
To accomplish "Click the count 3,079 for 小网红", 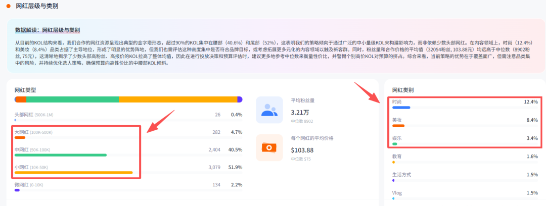I will point(214,168).
